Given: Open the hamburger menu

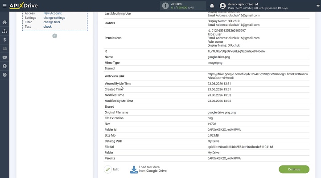Looking at the screenshot, I should (x=4, y=6).
